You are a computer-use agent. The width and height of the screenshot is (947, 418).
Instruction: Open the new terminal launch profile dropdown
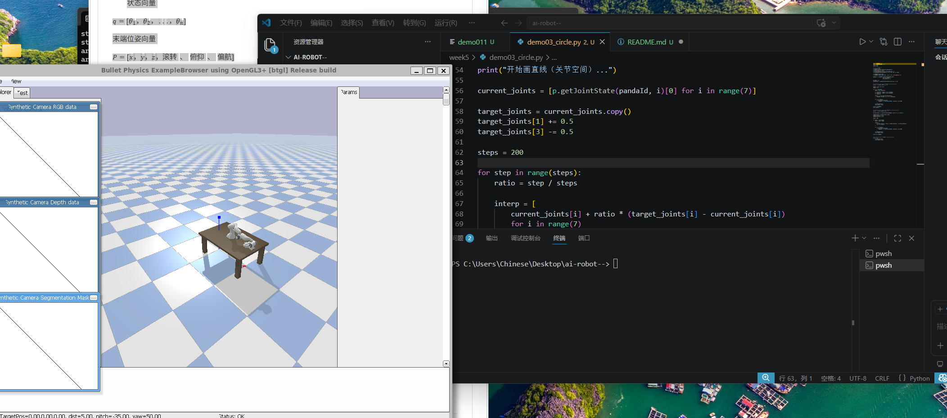864,238
